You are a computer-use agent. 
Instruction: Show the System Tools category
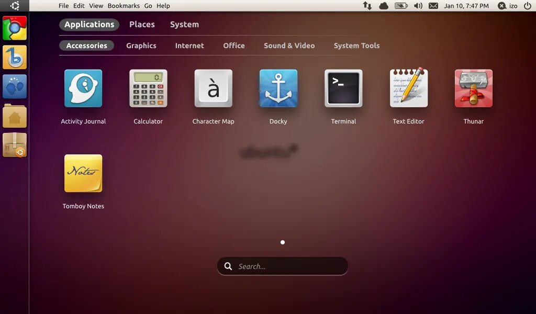[x=356, y=46]
